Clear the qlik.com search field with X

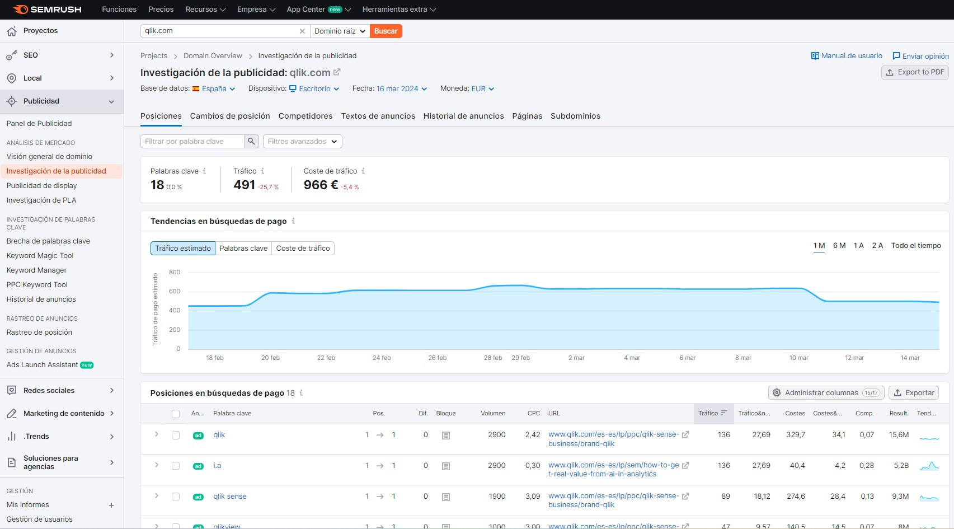click(x=302, y=31)
